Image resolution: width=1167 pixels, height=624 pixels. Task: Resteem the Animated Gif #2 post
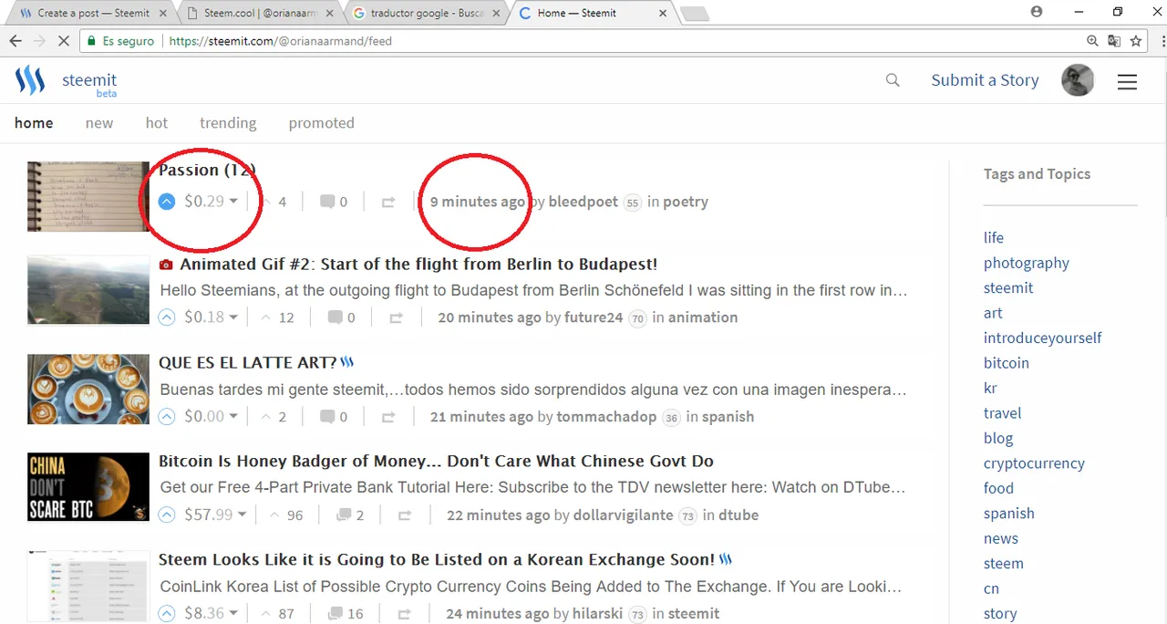click(x=397, y=317)
